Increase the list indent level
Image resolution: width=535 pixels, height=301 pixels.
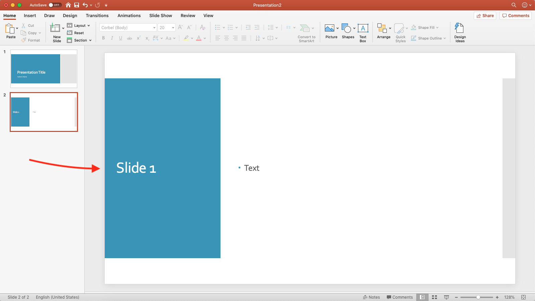[257, 27]
